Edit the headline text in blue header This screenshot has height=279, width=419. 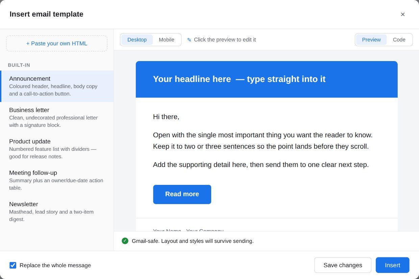[x=239, y=79]
